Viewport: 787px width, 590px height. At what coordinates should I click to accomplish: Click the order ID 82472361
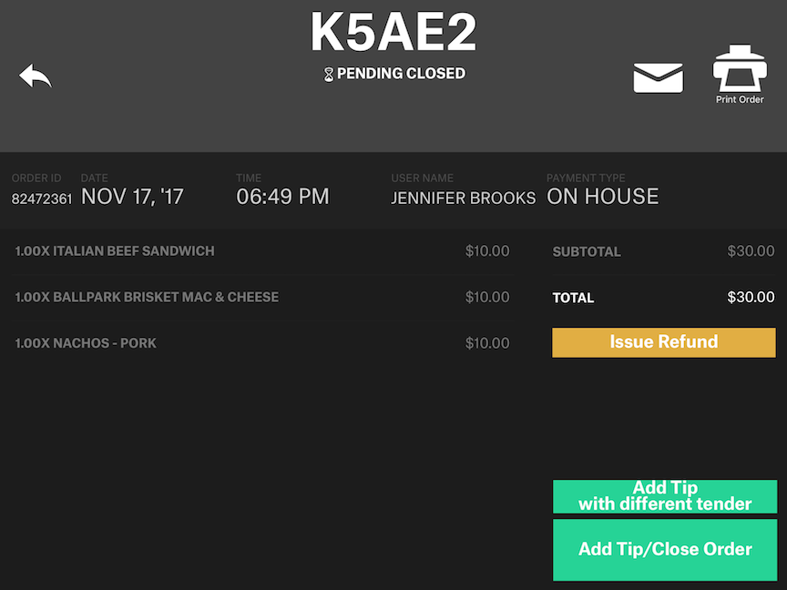pos(42,198)
